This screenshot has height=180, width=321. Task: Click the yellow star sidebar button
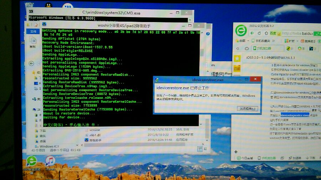[x=237, y=59]
